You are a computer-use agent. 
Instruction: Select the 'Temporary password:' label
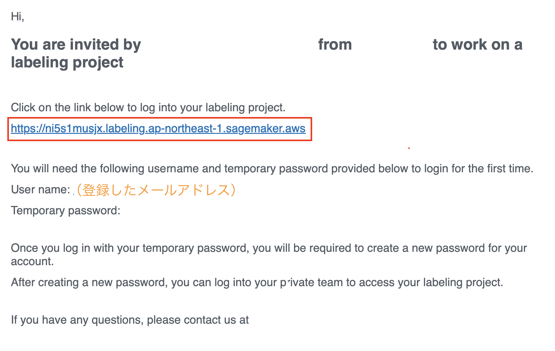coord(66,211)
